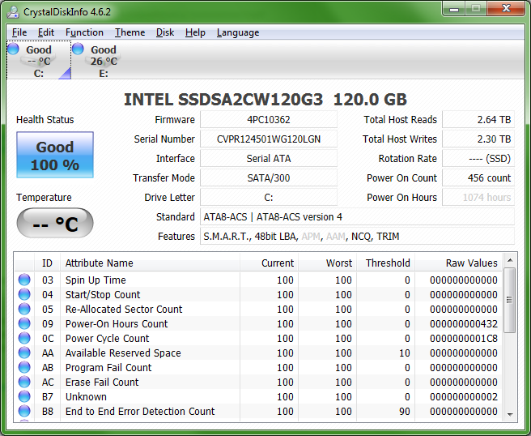Click the Drive Letter field C:
Image resolution: width=531 pixels, height=436 pixels.
point(269,197)
